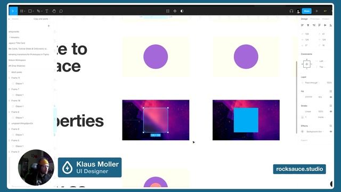Click the Present play icon
The height and width of the screenshot is (192, 341).
[317, 11]
